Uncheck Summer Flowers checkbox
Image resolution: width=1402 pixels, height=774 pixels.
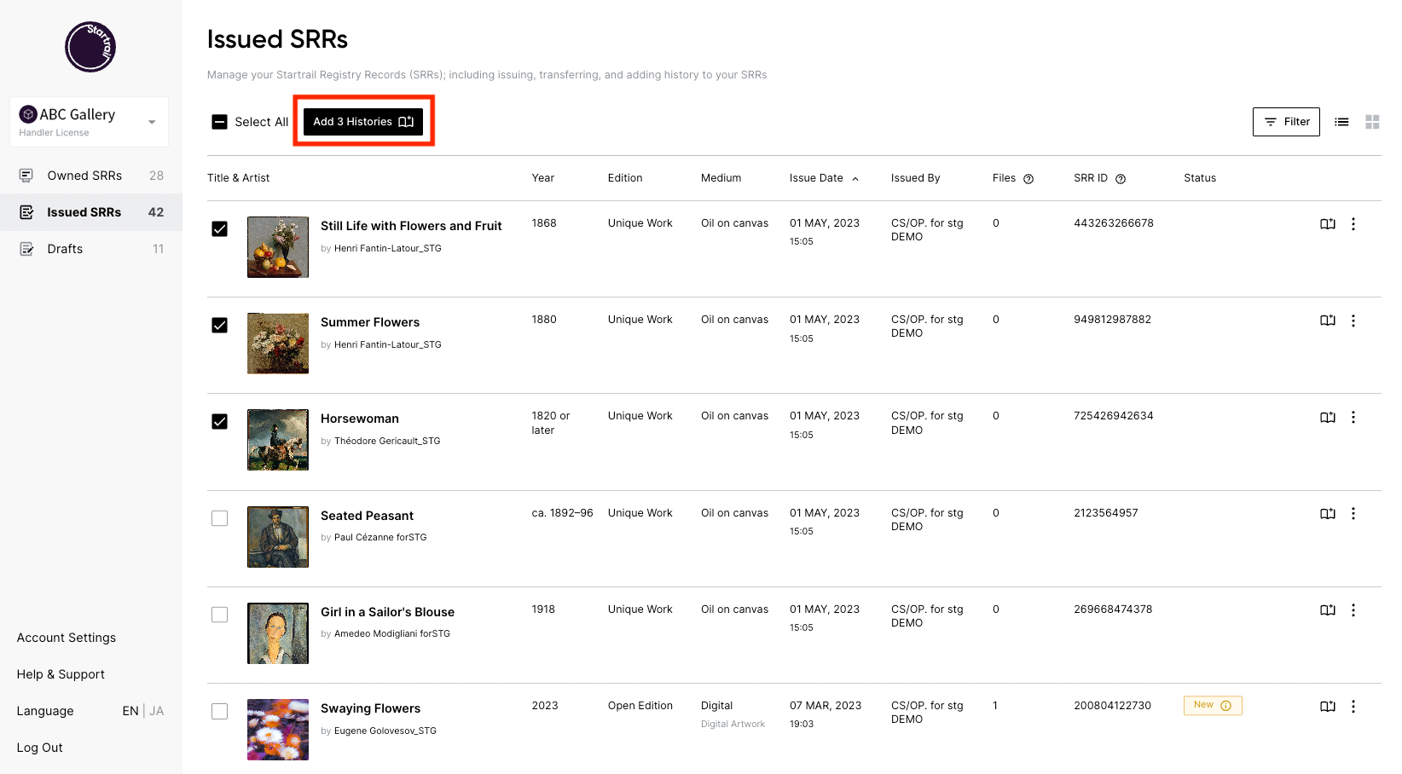[220, 326]
